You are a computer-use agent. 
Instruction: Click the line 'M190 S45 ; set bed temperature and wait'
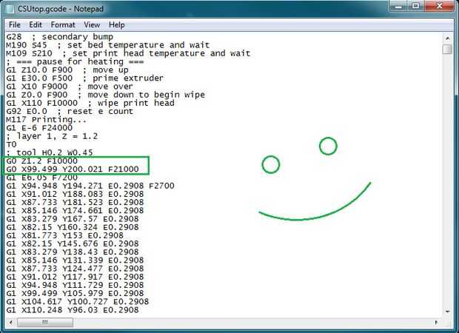[108, 45]
